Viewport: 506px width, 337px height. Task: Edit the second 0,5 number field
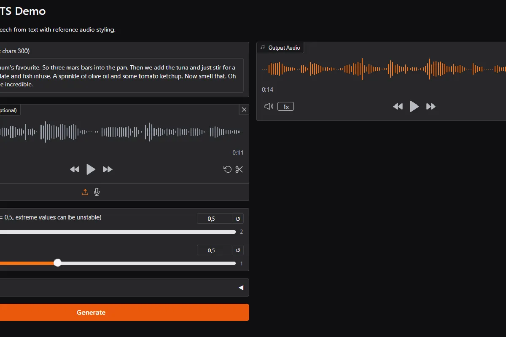coord(215,250)
